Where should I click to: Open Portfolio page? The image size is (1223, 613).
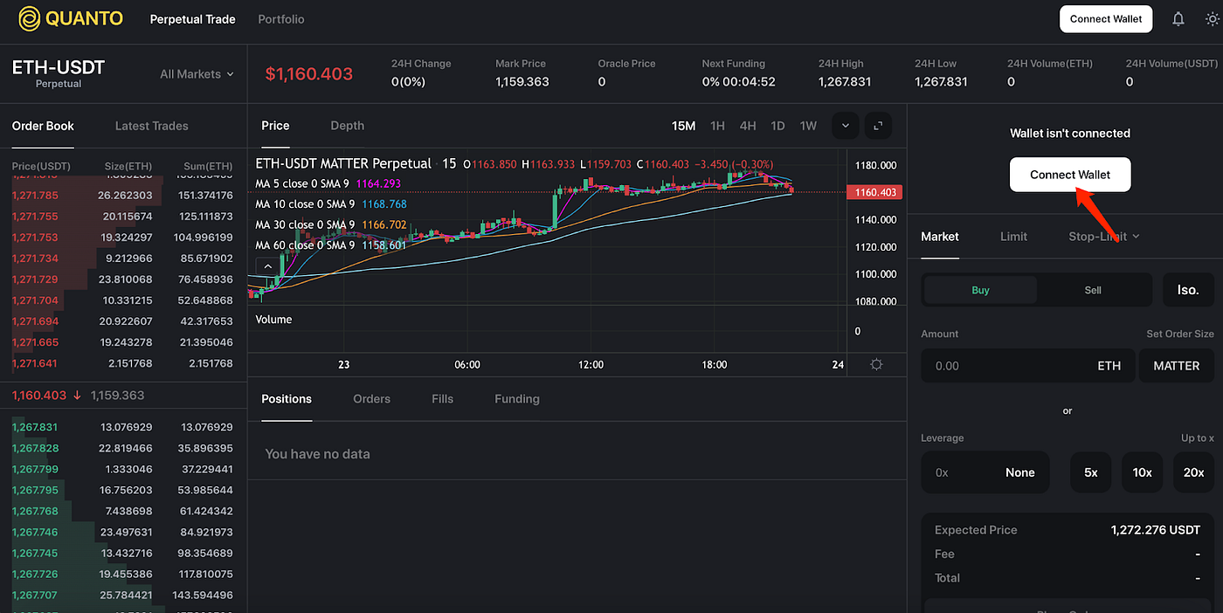(x=281, y=19)
